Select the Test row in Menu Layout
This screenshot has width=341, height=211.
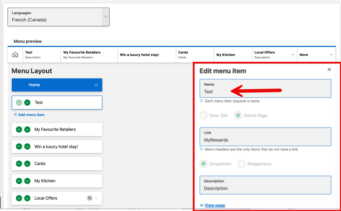(57, 103)
